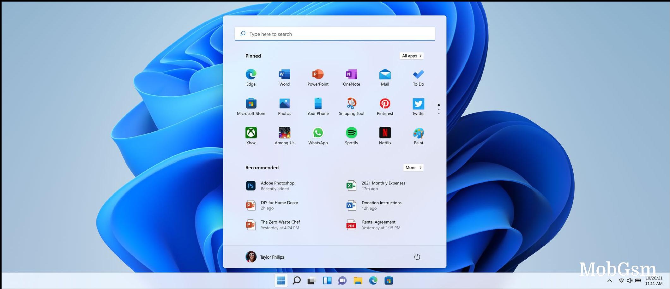
Task: Click the Windows Start button on taskbar
Action: point(281,280)
